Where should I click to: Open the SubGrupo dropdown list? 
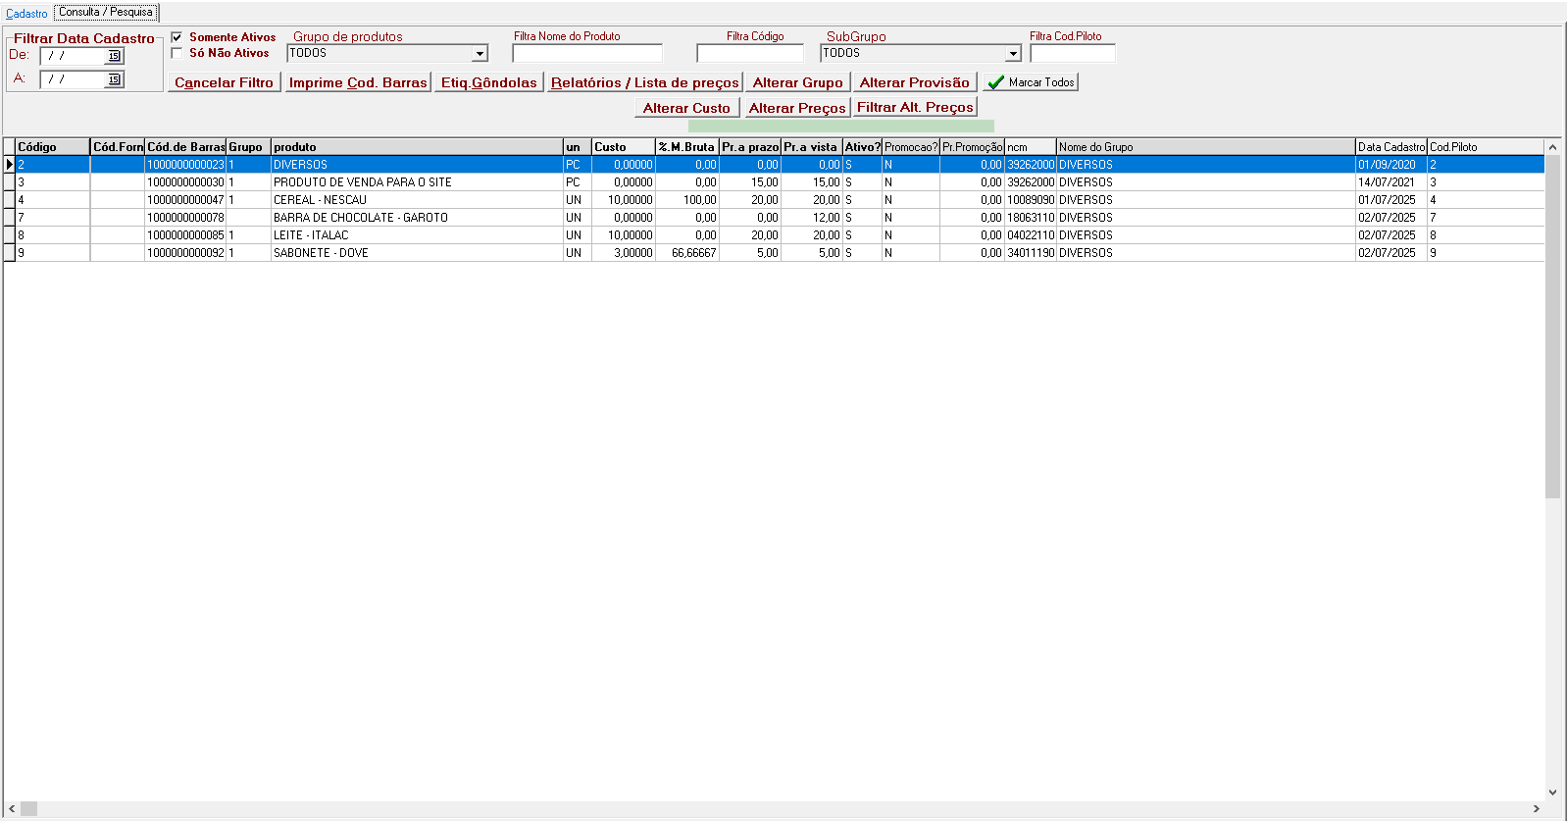[1013, 54]
